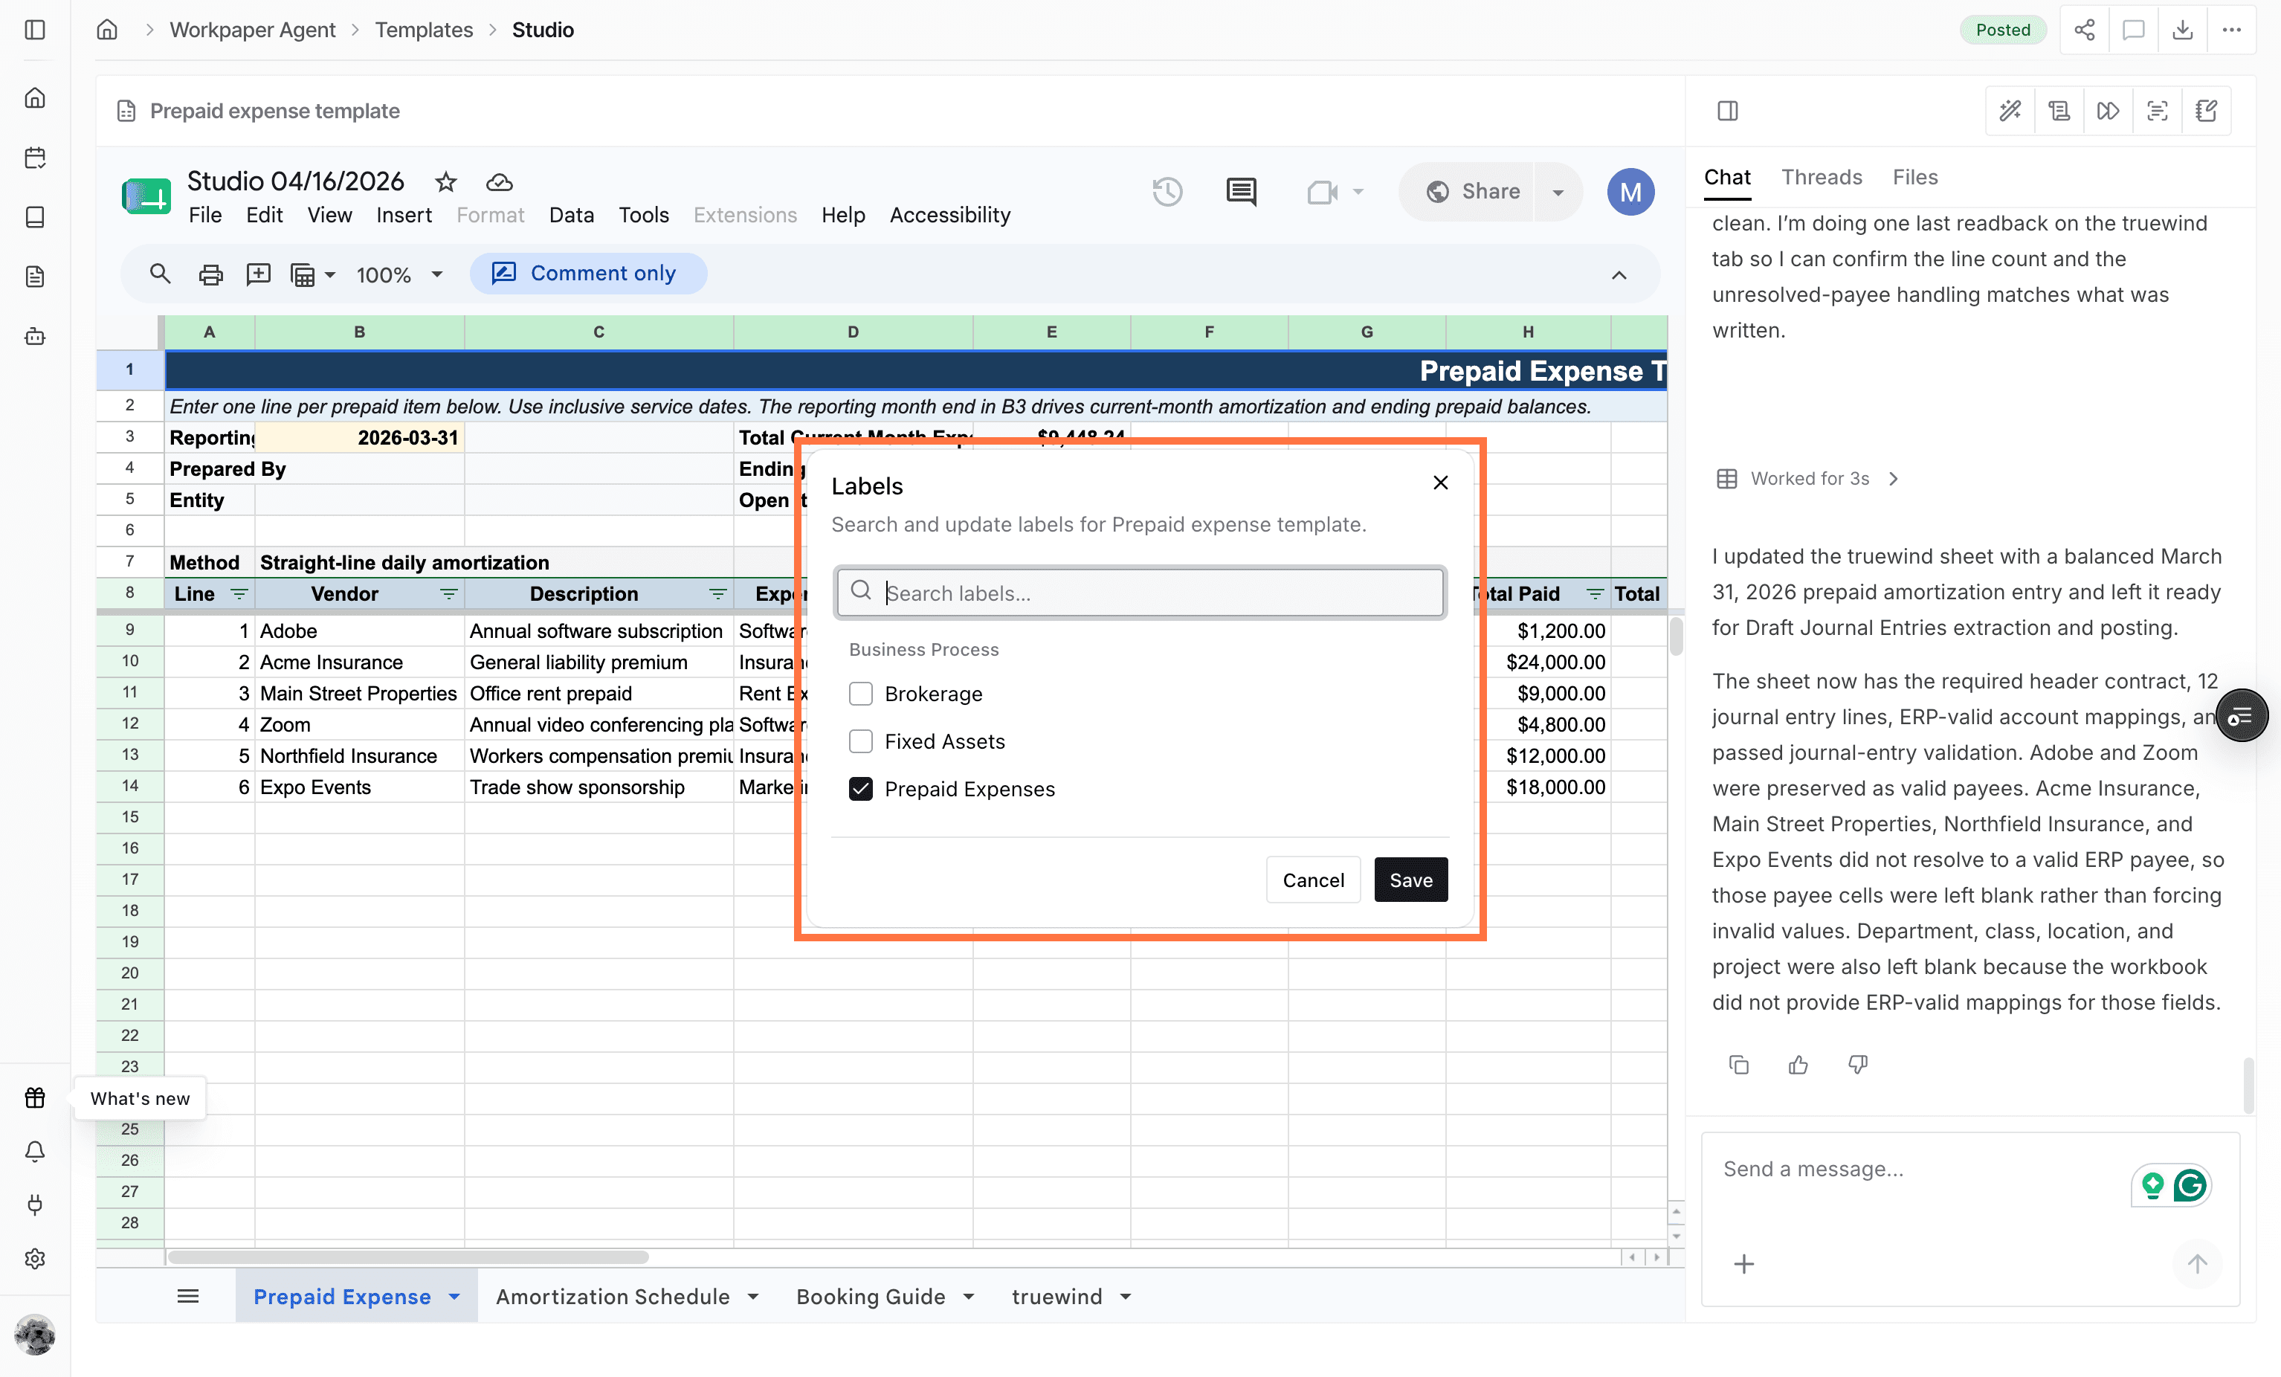The height and width of the screenshot is (1377, 2281).
Task: Check the Brokerage label
Action: point(861,694)
